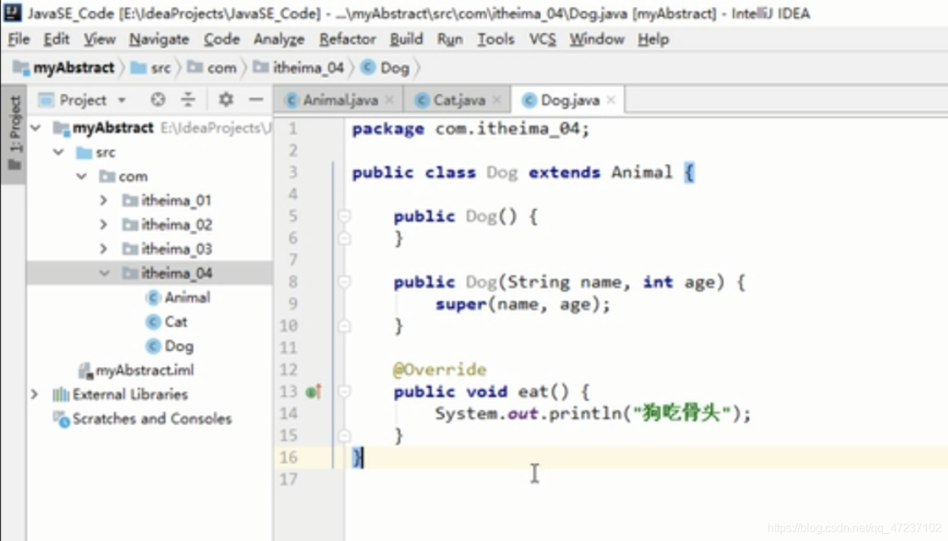Open the Analyze menu
The height and width of the screenshot is (541, 948).
point(279,40)
